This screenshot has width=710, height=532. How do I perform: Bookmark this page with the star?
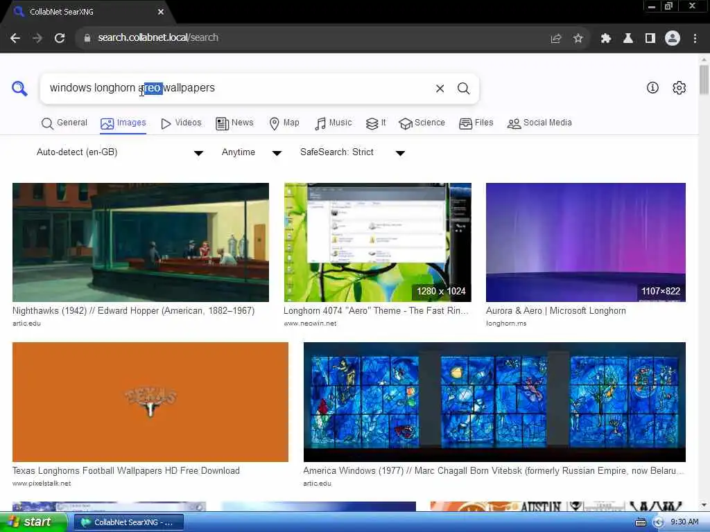pyautogui.click(x=578, y=39)
